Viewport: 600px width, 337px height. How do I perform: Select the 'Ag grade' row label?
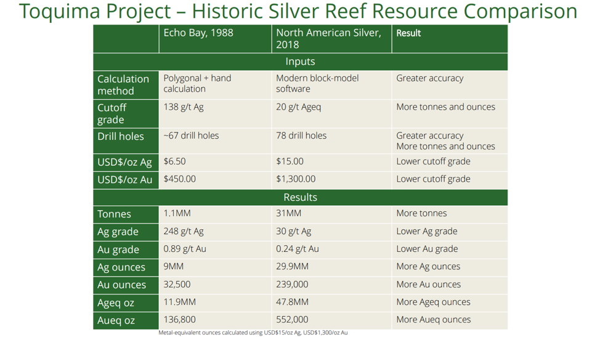coord(126,232)
